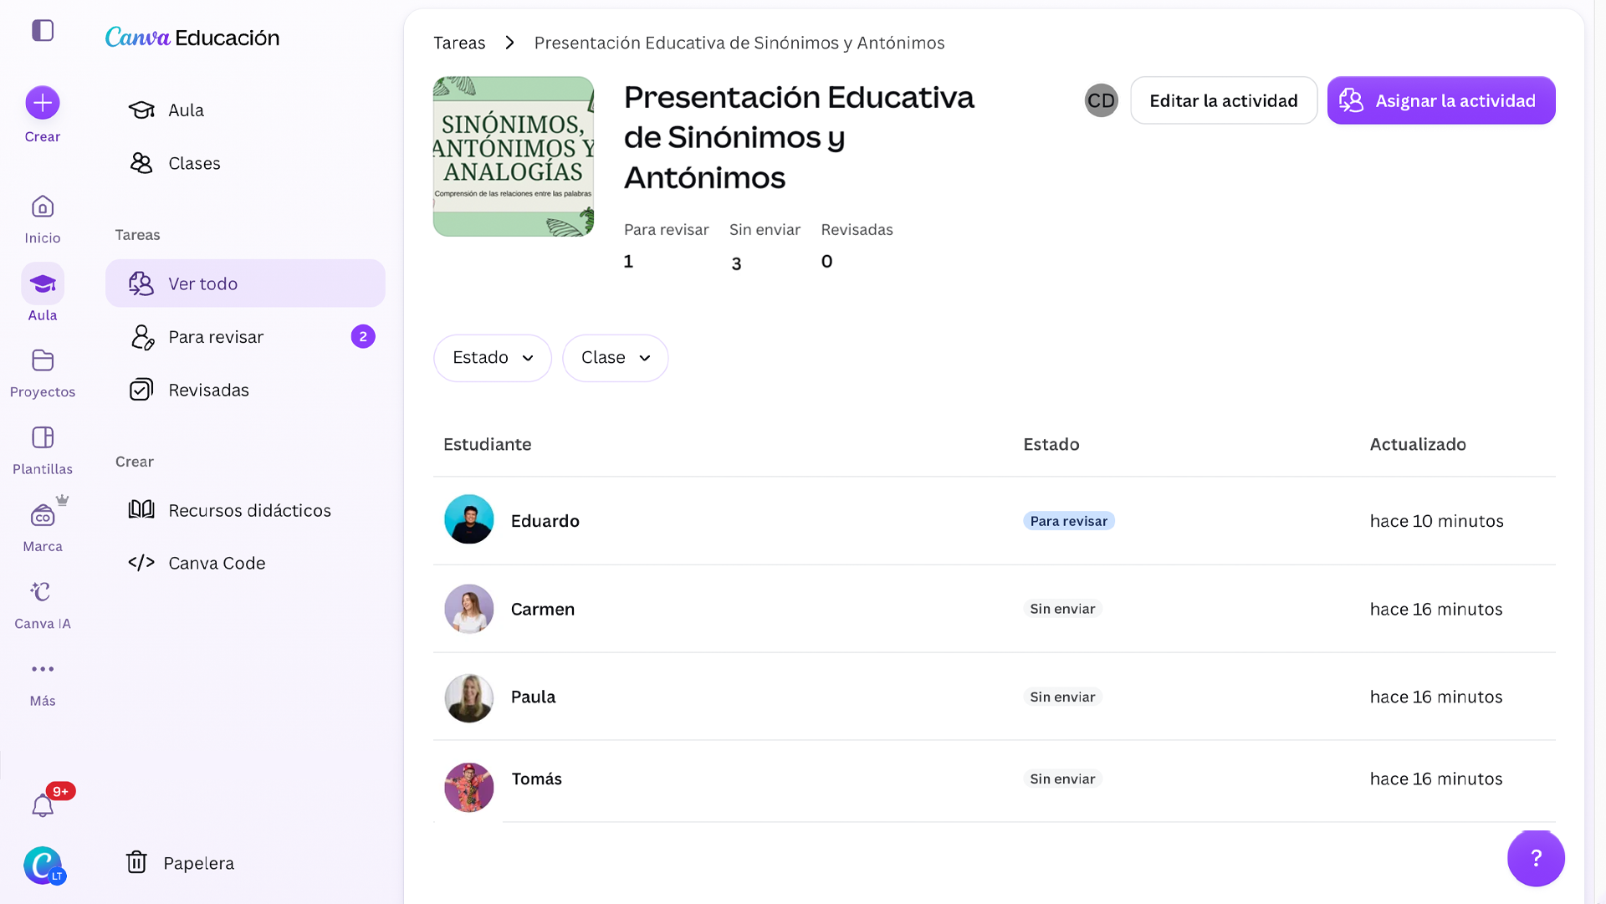The width and height of the screenshot is (1606, 904).
Task: Click Asignar la actividad button
Action: click(1441, 100)
